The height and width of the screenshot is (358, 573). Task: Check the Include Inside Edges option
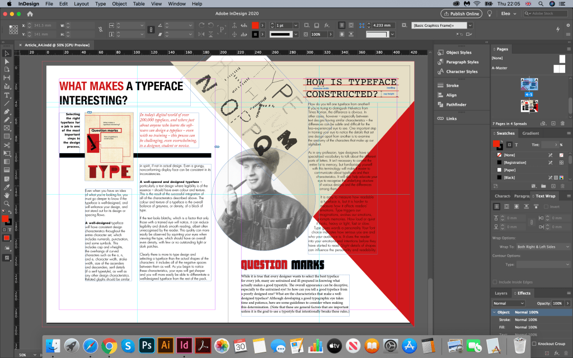[495, 282]
